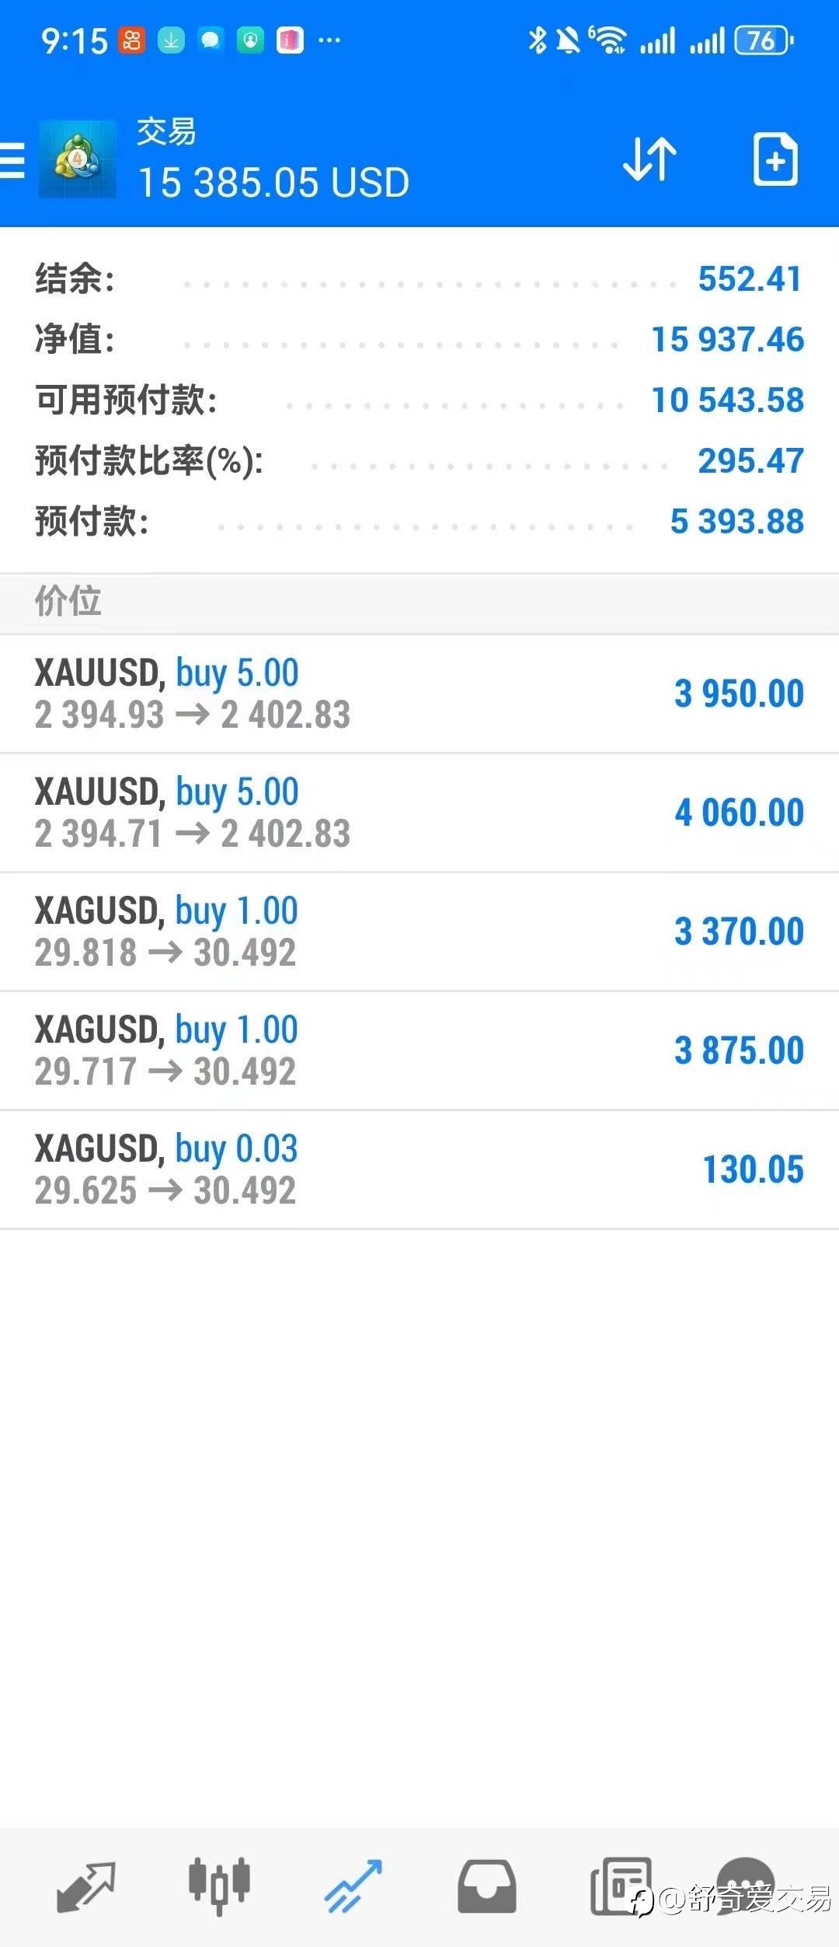This screenshot has height=1947, width=839.
Task: Tap the sort arrows icon in header
Action: (649, 159)
